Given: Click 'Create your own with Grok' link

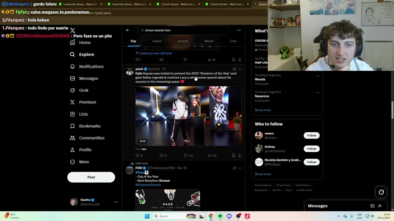Looking at the screenshot, I should click(154, 53).
